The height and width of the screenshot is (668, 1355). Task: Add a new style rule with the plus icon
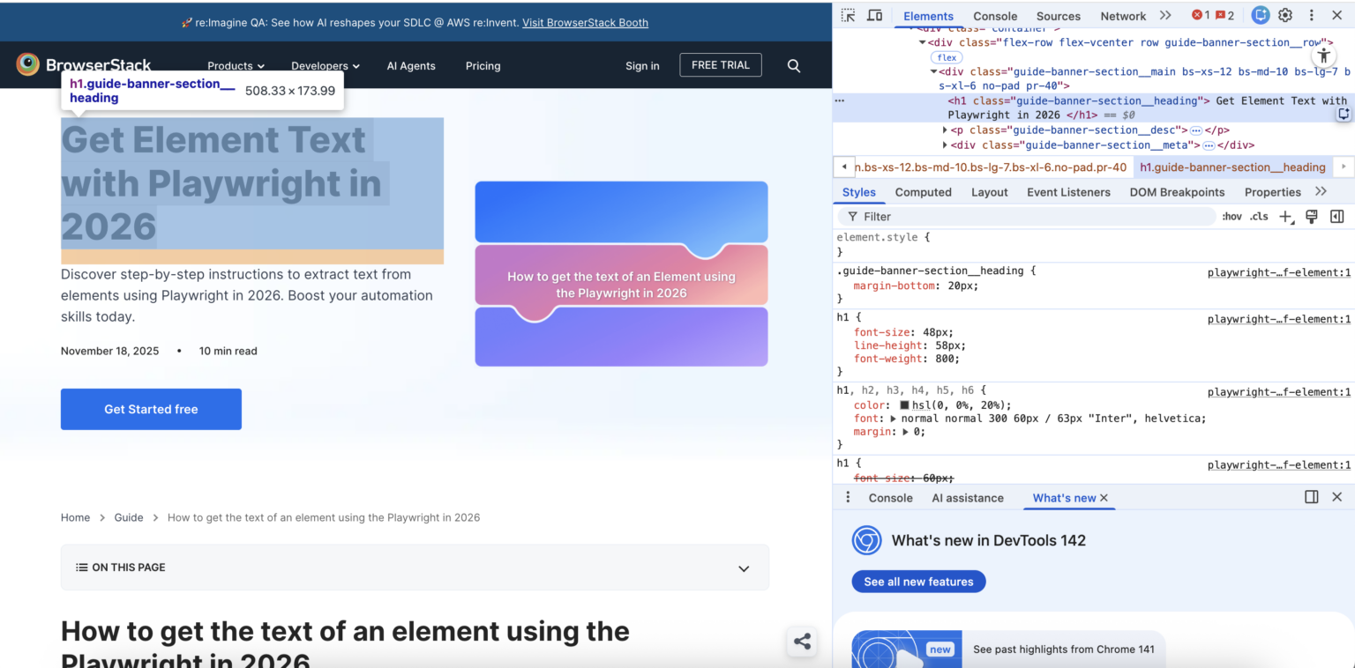click(1284, 217)
